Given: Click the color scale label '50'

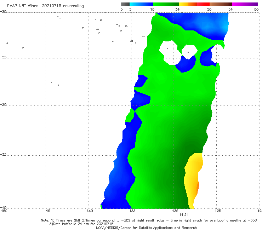Looking at the screenshot, I should coord(209,9).
